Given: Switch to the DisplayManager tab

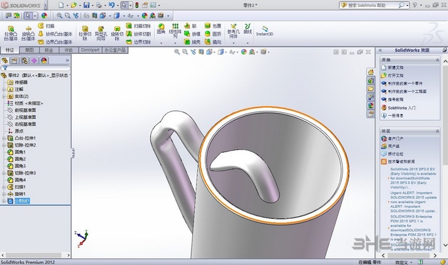Looking at the screenshot, I should [x=43, y=61].
